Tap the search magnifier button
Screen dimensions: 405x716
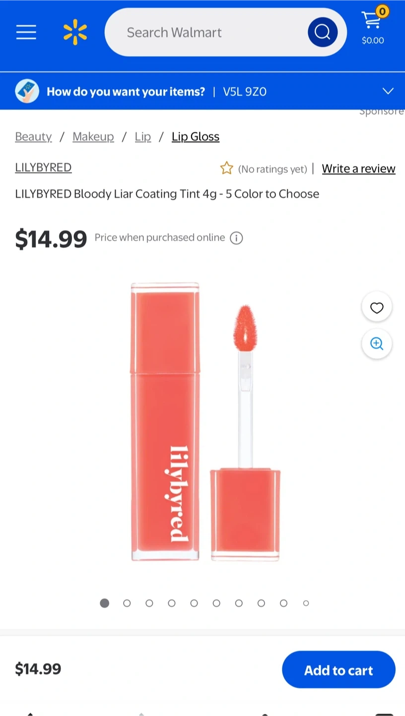[x=323, y=32]
